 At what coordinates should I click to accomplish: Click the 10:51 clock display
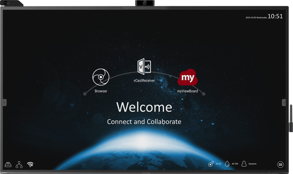click(x=275, y=16)
